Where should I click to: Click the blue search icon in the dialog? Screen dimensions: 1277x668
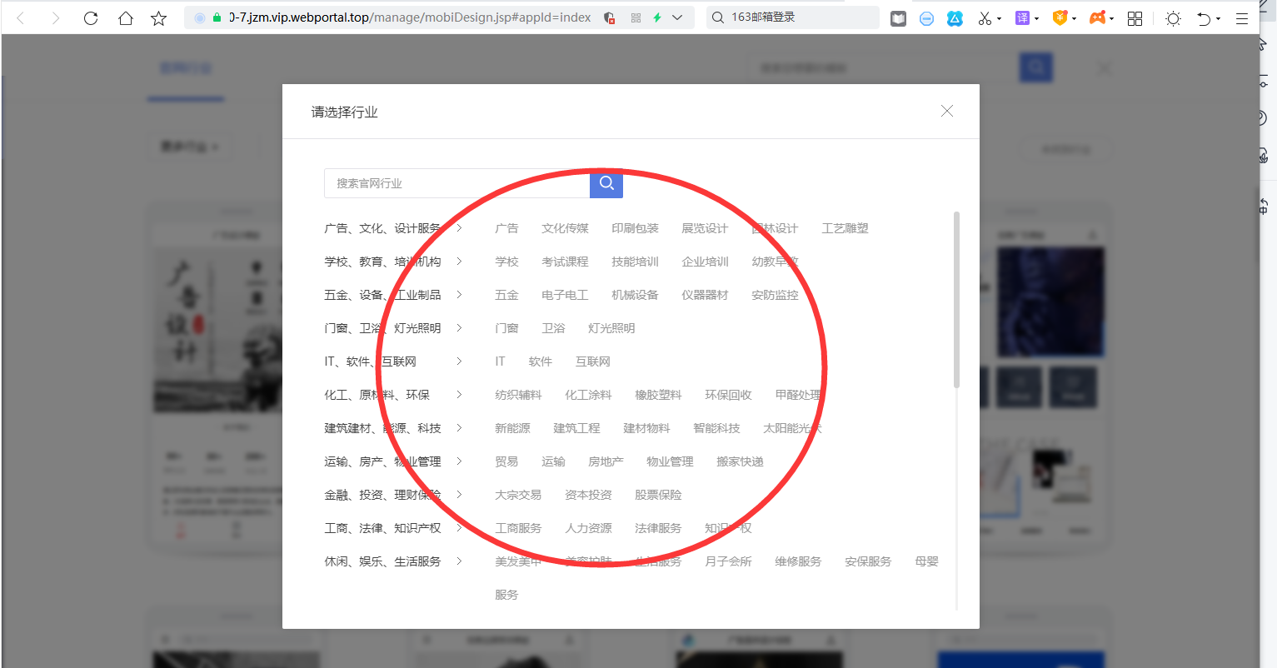pos(606,183)
